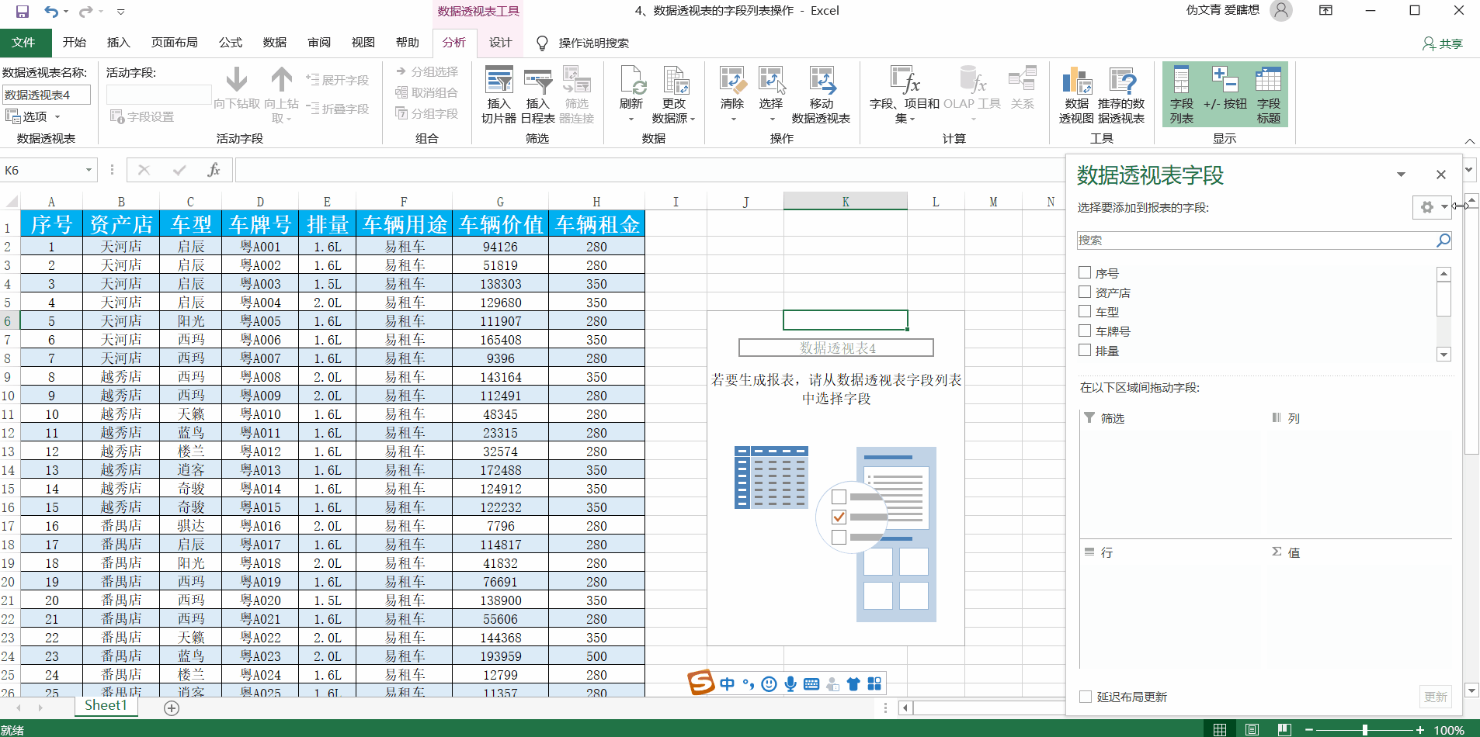Image resolution: width=1480 pixels, height=737 pixels.
Task: Toggle the +/- Buttons (+/- 按钮) display
Action: [x=1225, y=95]
